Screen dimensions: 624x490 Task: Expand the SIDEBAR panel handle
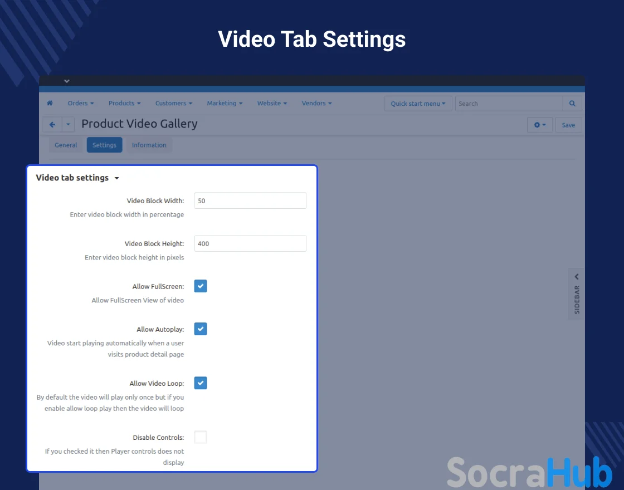tap(576, 294)
